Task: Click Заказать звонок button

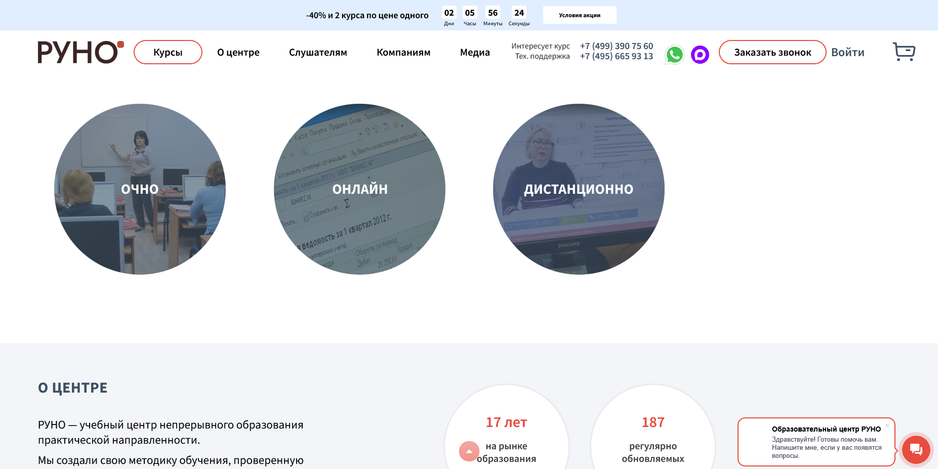Action: click(772, 52)
